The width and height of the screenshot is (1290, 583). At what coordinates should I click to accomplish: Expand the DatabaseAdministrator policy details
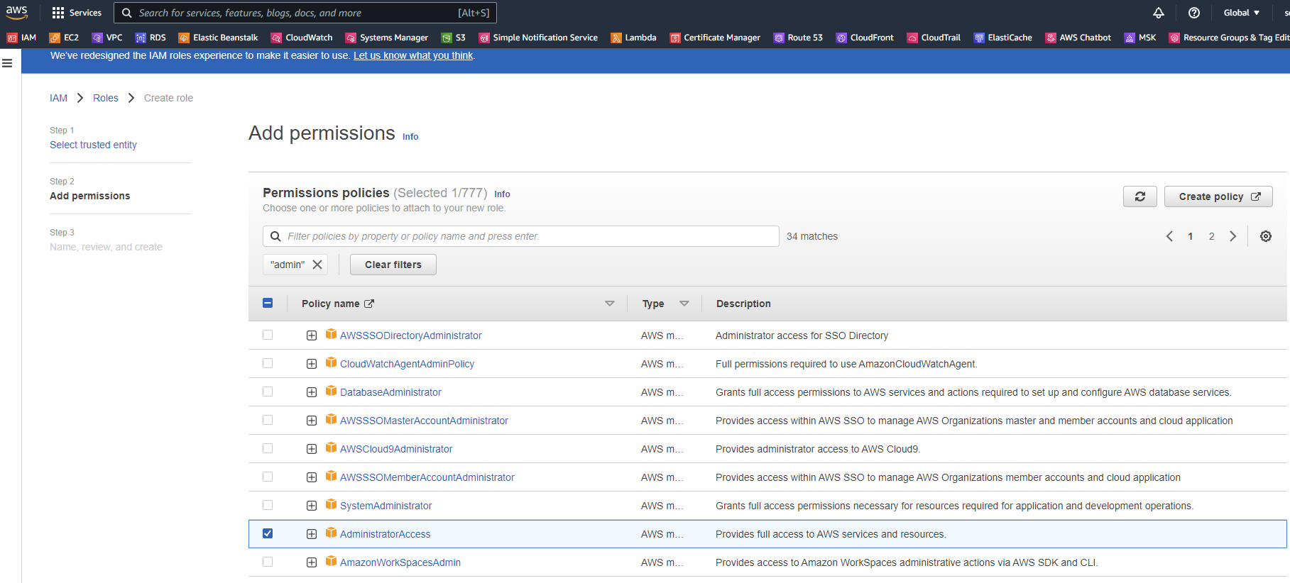coord(312,392)
